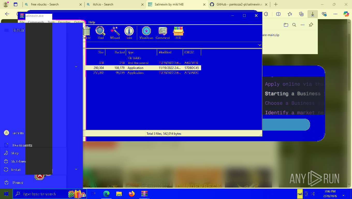Open the downloaded are-main.zip entry
Viewport: 352px width, 199px height.
(x=271, y=35)
